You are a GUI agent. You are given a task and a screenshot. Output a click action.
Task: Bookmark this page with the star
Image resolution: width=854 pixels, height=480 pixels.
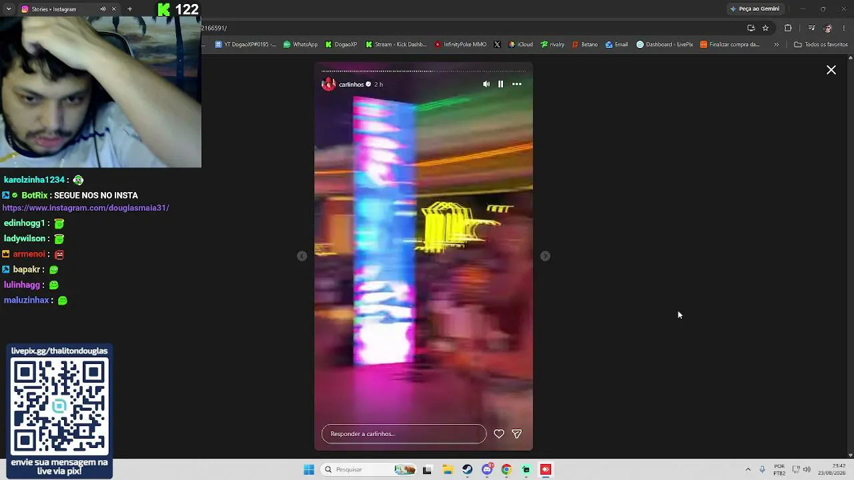[765, 28]
